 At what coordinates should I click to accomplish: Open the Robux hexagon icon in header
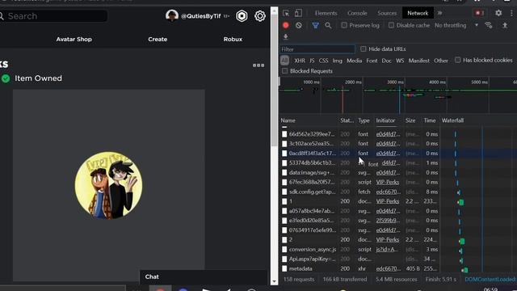[x=242, y=16]
